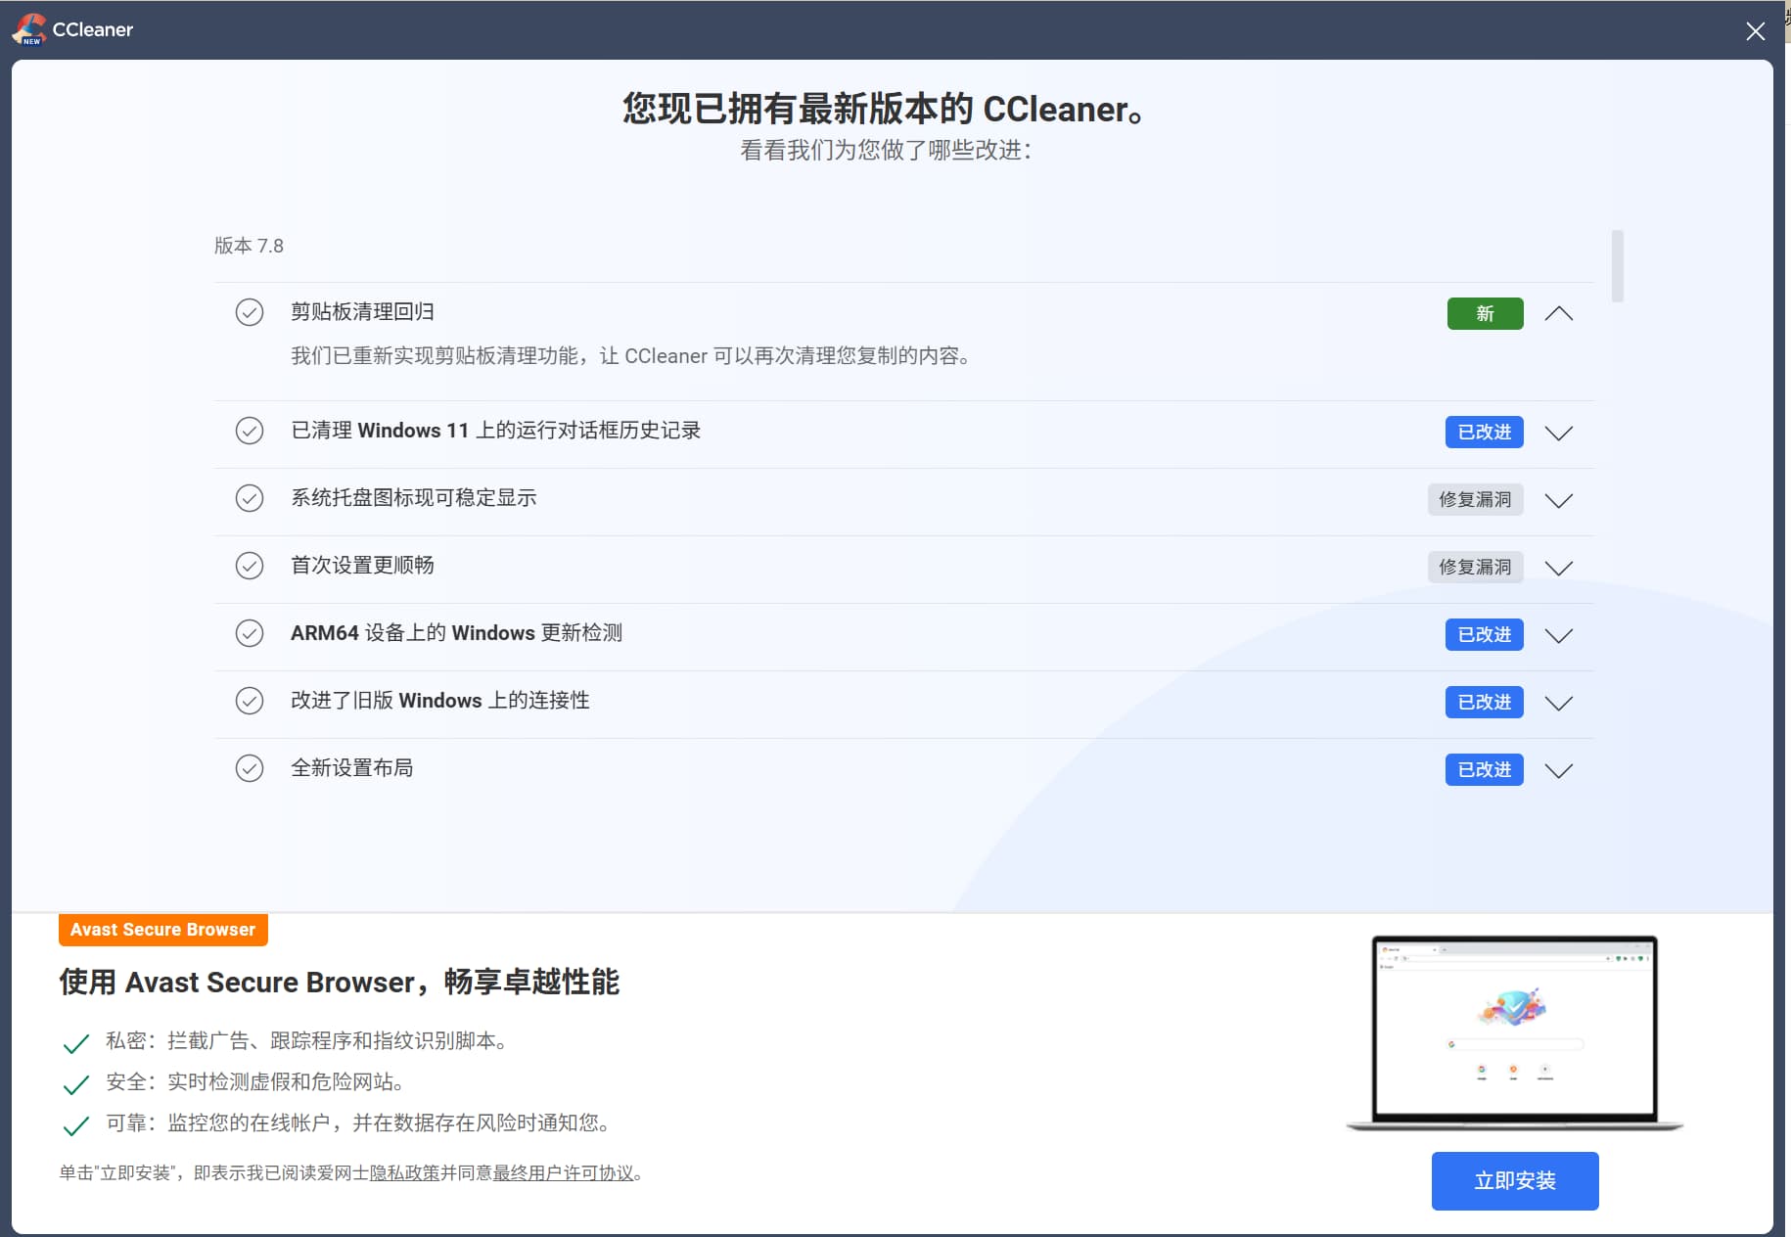Click the 改进了旧版 Windows 上的连接性 title
The width and height of the screenshot is (1791, 1237).
click(439, 700)
